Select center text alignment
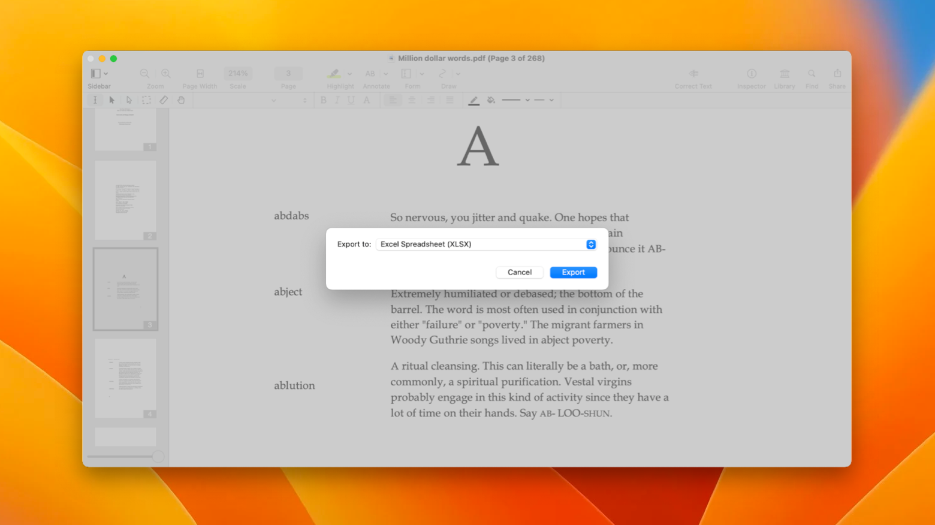 click(x=412, y=100)
